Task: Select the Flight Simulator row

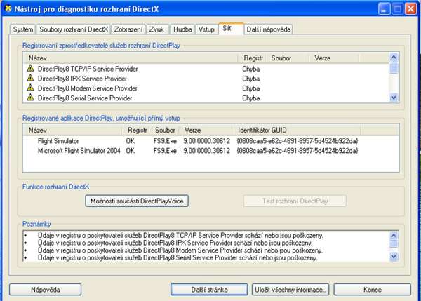Action: click(x=211, y=141)
